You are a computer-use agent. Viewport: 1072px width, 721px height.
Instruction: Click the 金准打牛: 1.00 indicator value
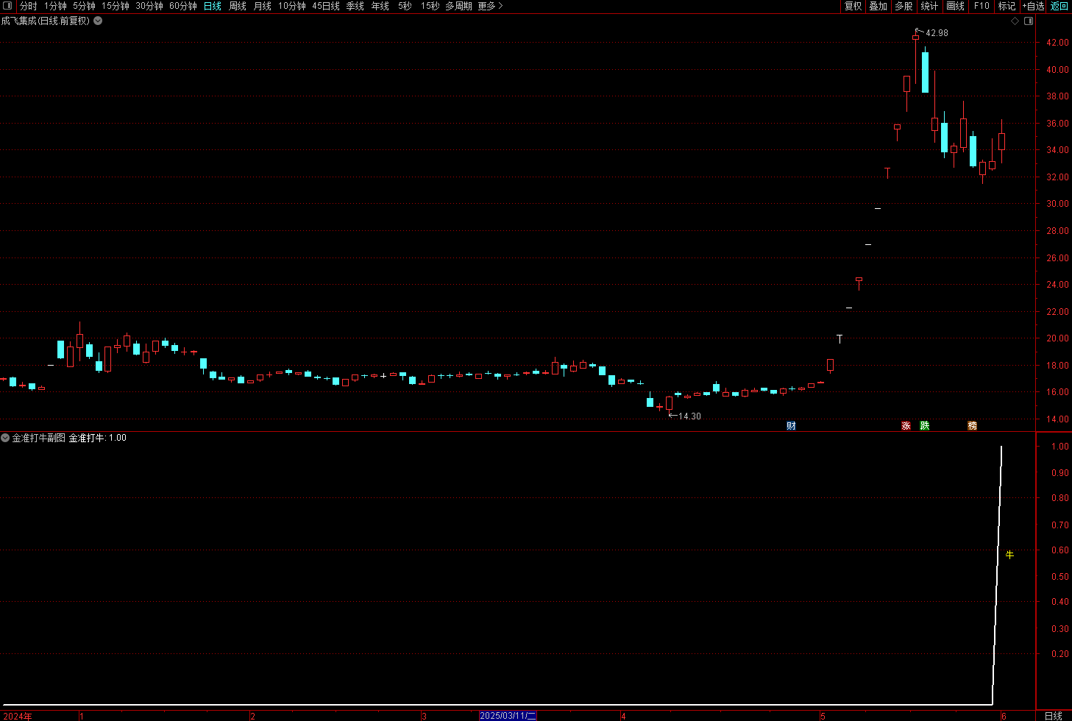(x=97, y=438)
